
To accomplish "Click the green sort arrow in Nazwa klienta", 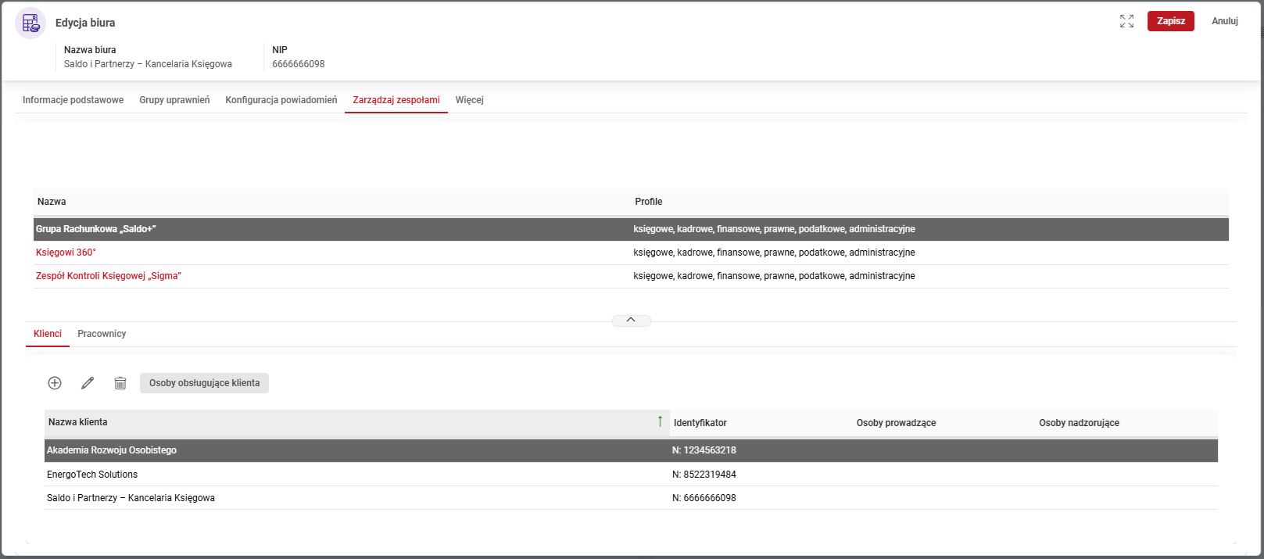I will coord(660,422).
